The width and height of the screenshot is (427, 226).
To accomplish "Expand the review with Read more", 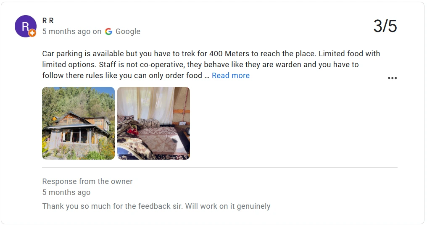I will pos(230,76).
